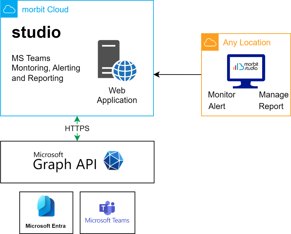Click the orange Any Location cloud icon
Image resolution: width=291 pixels, height=234 pixels.
tap(210, 42)
